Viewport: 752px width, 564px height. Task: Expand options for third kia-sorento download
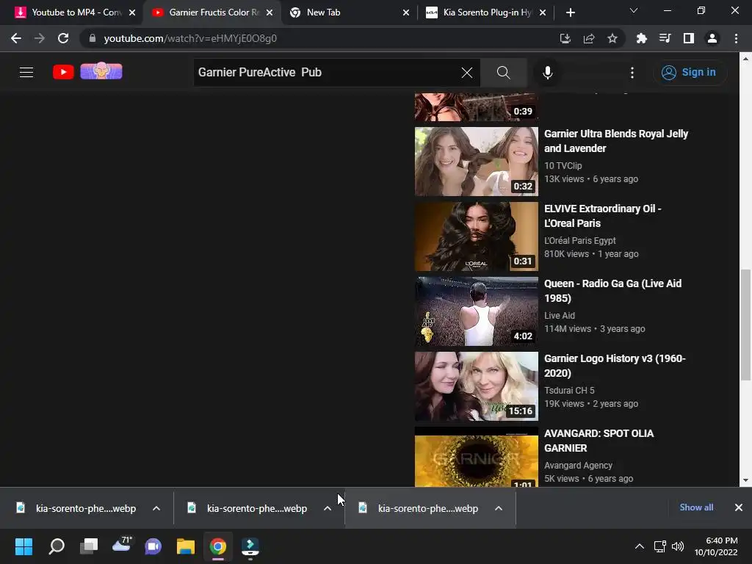click(x=499, y=508)
